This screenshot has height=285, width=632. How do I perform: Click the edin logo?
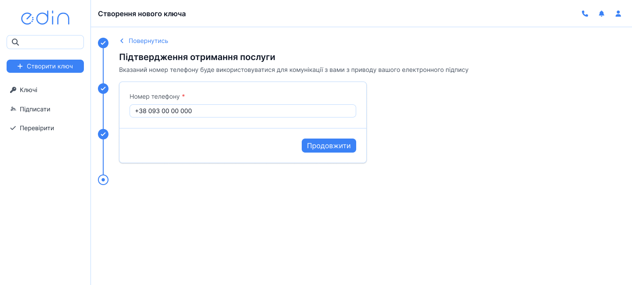pyautogui.click(x=45, y=18)
